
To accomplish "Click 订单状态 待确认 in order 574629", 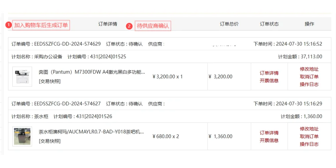I will click(124, 44).
